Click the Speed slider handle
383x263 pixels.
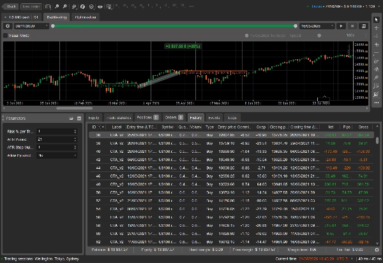coord(319,36)
